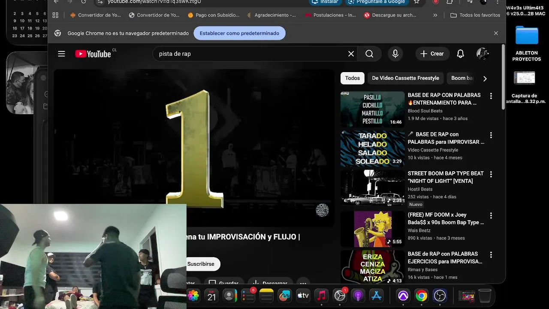Open Wais Beatz channel name
The image size is (549, 309).
pos(419,230)
